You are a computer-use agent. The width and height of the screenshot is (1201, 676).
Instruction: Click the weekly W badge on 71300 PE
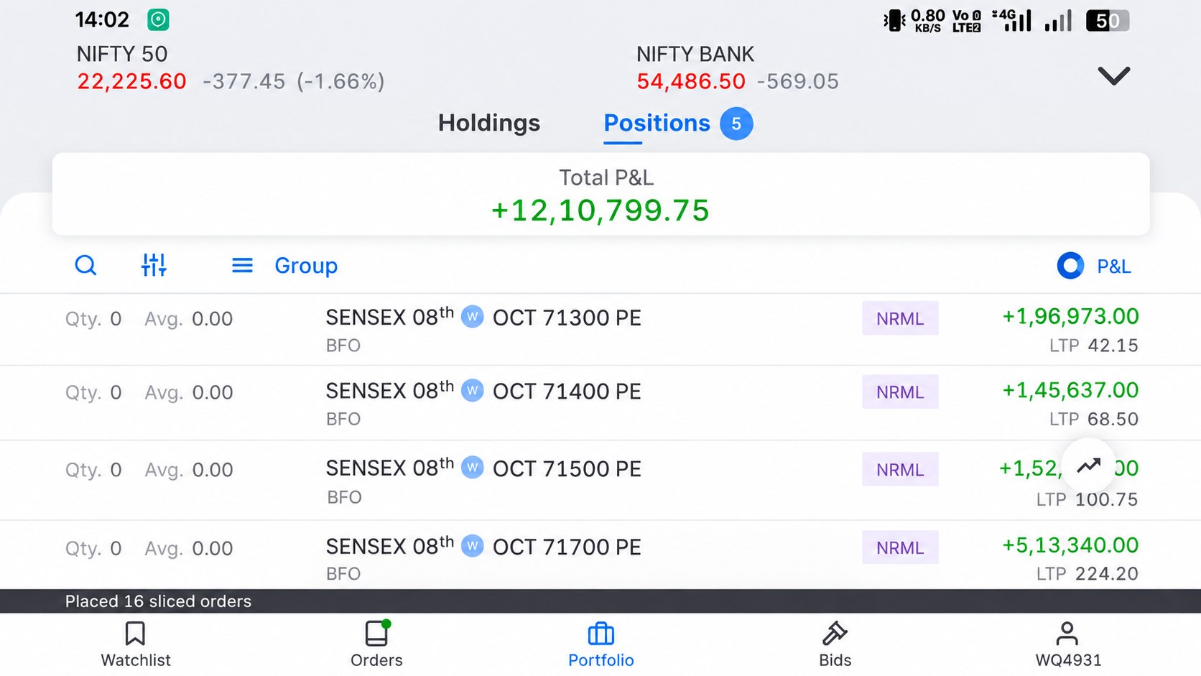472,317
